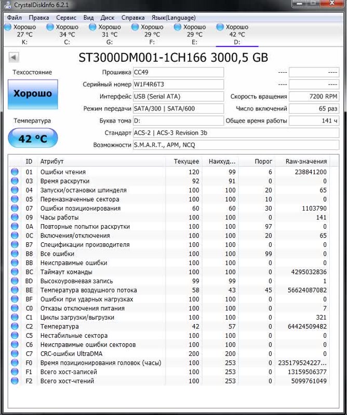The image size is (347, 415).
Task: Select disk C: status icon at 34 °C
Action: click(x=50, y=27)
